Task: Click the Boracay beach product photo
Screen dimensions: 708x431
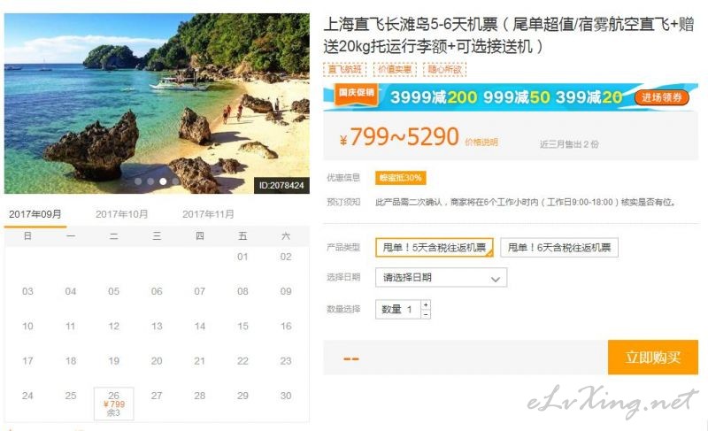Action: pos(157,104)
